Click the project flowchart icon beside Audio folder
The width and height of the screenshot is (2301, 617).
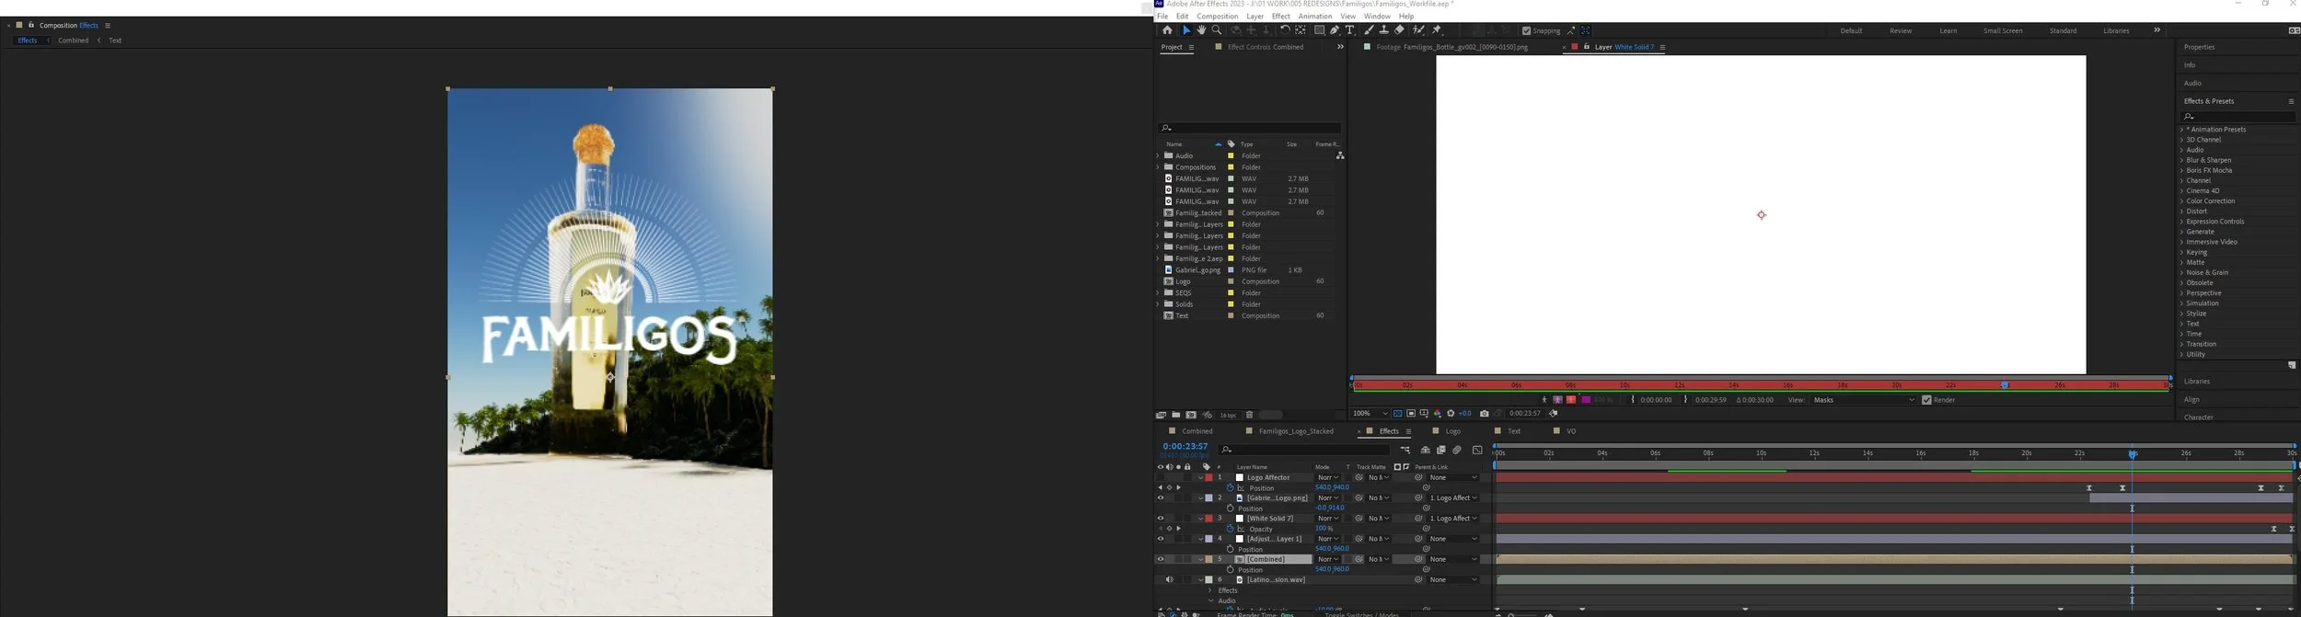point(1340,155)
